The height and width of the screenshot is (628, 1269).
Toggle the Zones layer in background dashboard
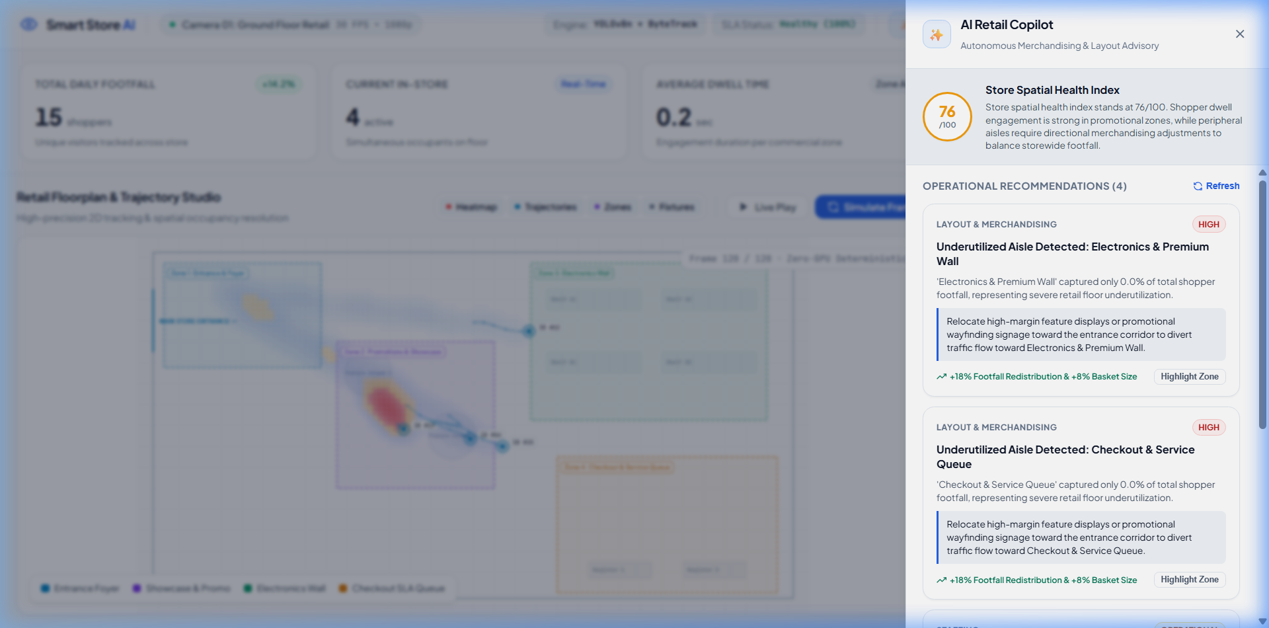tap(613, 207)
